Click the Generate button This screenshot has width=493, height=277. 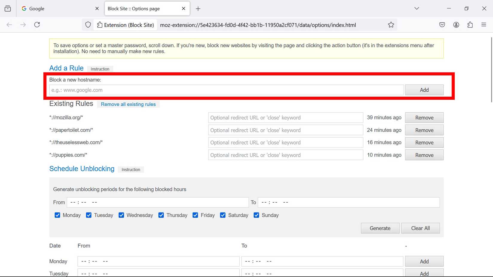pyautogui.click(x=380, y=228)
